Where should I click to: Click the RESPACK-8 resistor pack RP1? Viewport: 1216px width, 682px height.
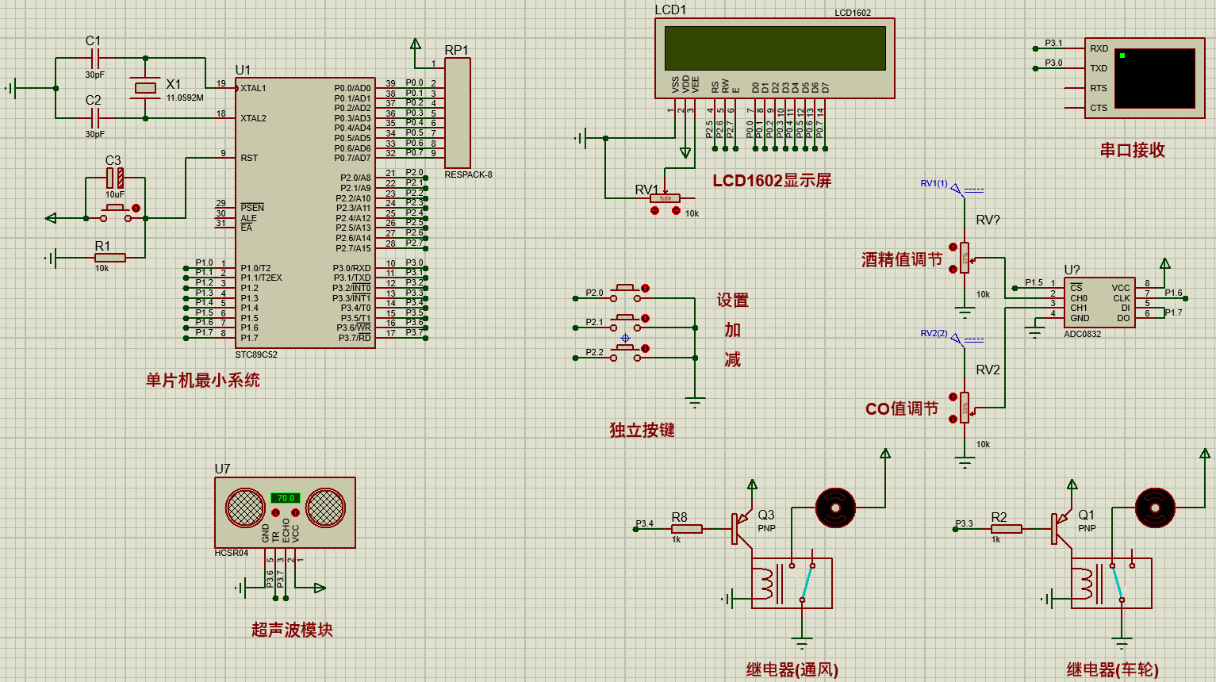pyautogui.click(x=458, y=113)
